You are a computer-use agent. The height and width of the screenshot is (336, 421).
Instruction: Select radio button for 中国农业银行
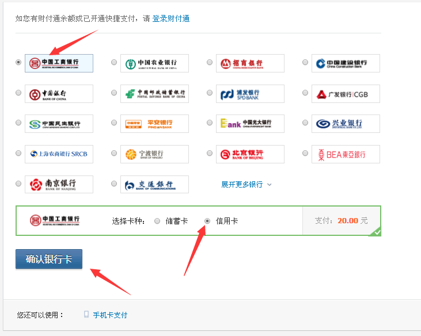pyautogui.click(x=114, y=62)
